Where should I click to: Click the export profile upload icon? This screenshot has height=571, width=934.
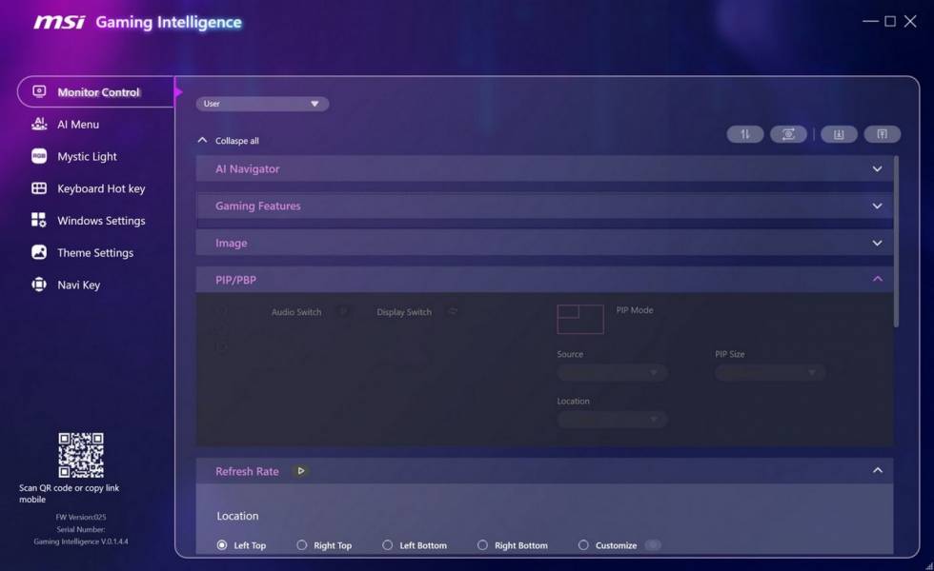pyautogui.click(x=882, y=134)
